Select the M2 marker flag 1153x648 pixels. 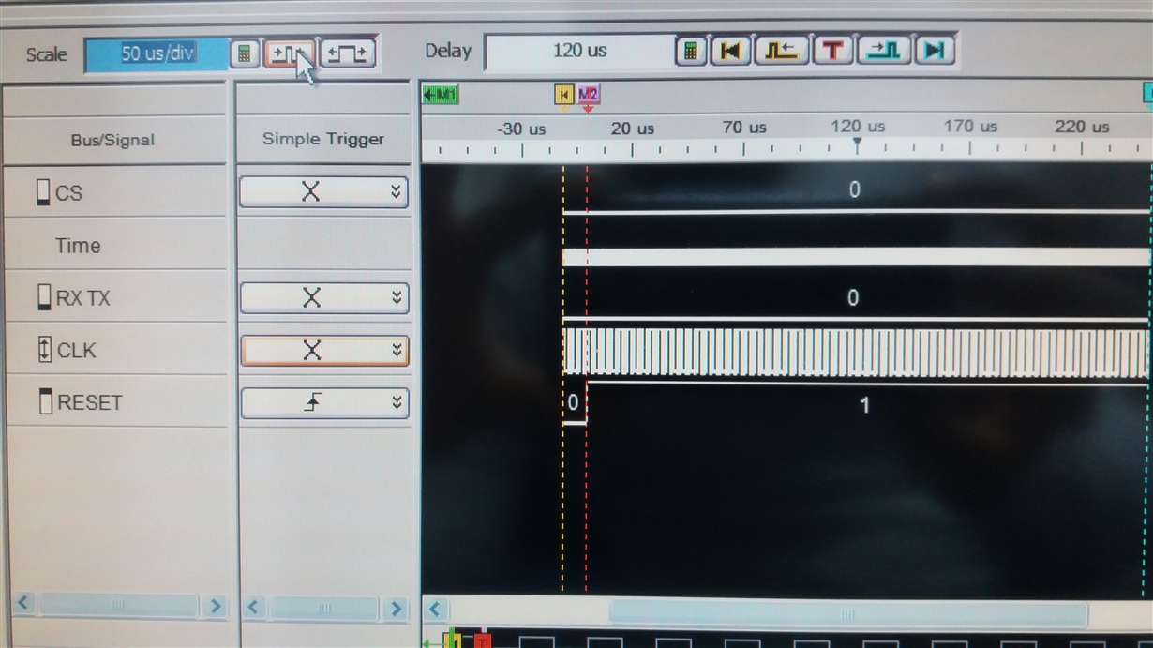(588, 95)
